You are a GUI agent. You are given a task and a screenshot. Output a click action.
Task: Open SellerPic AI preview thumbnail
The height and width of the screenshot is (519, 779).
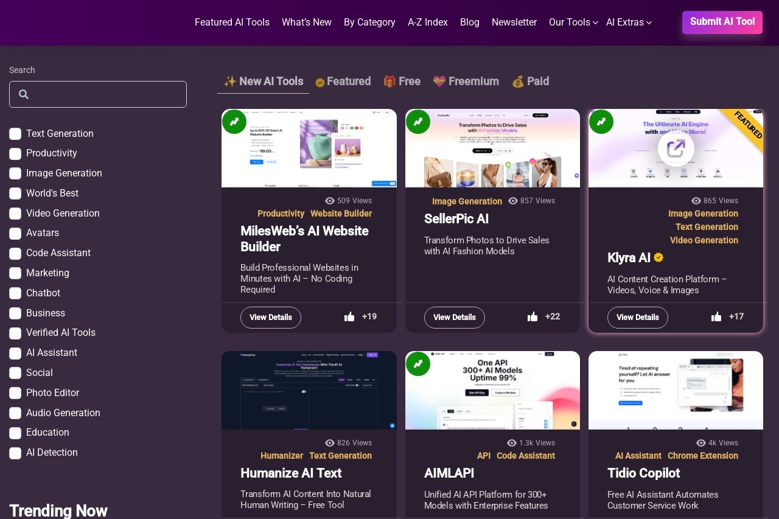[x=492, y=148]
